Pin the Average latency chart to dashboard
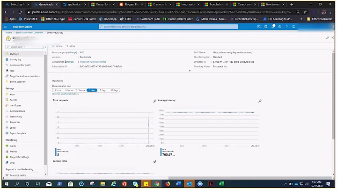Viewport: 337px width, 189px height. click(260, 101)
